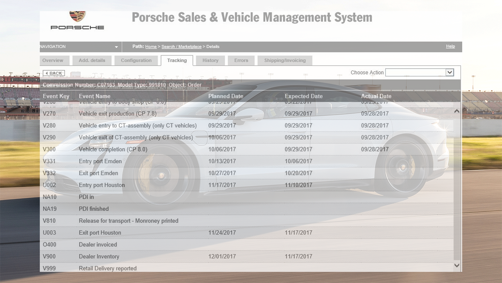The width and height of the screenshot is (502, 283).
Task: Click Vehicle entry to CT-assembly event name
Action: coord(138,126)
